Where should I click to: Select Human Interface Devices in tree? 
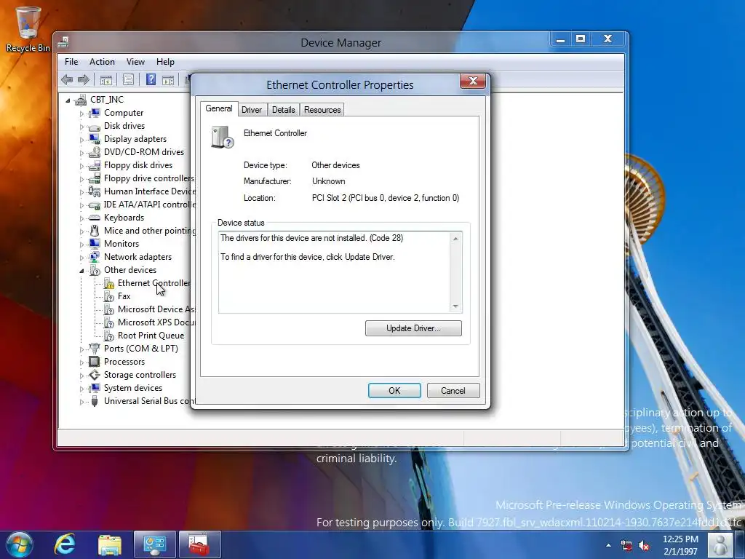[150, 191]
